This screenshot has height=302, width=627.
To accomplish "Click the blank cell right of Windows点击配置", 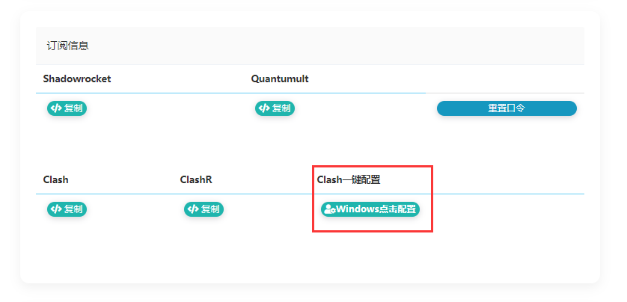I will (509, 209).
